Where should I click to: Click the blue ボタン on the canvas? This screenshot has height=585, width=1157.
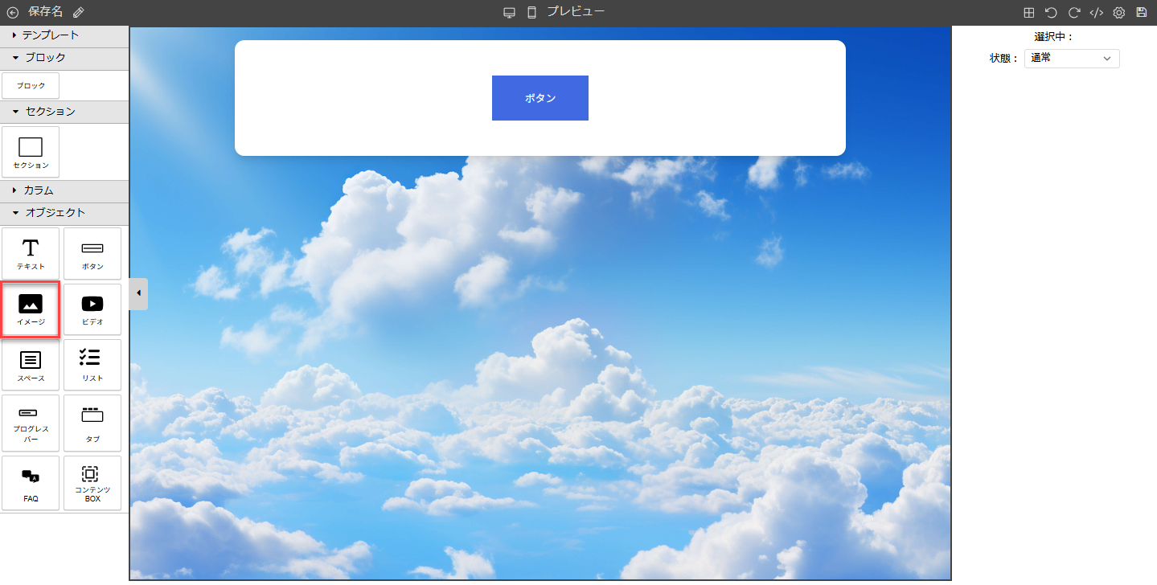540,98
